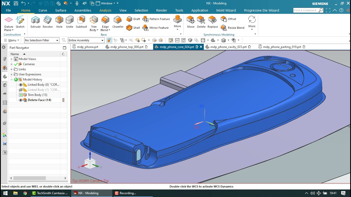
Task: Select the Move Face tool
Action: tap(191, 22)
